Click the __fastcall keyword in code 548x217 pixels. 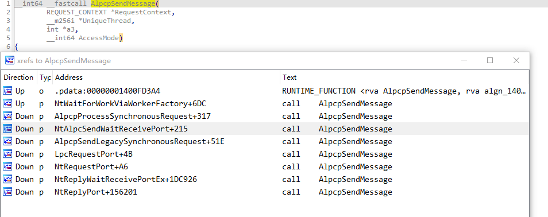click(x=67, y=4)
